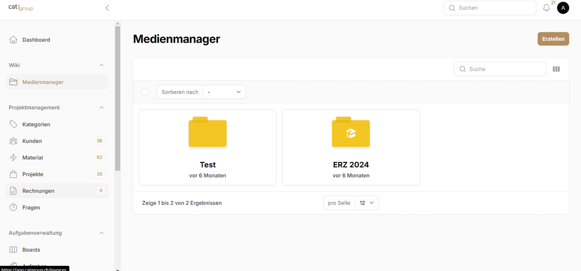
Task: Click the ERZ 2024 graduation folder icon
Action: point(351,132)
